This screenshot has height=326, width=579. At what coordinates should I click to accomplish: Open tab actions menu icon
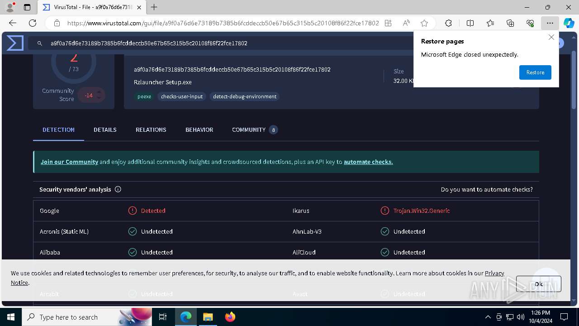click(x=27, y=7)
